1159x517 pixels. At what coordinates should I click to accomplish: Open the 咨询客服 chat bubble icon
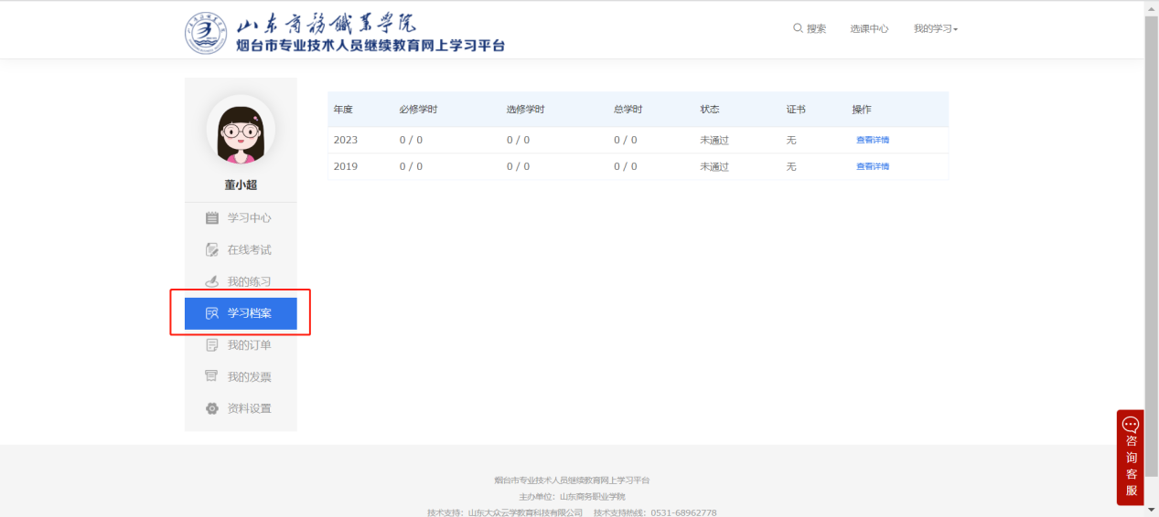[x=1131, y=425]
